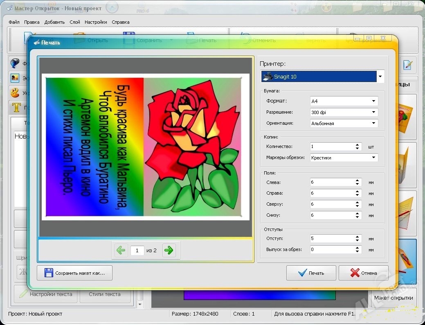Open the Файл menu
The width and height of the screenshot is (425, 325).
[14, 22]
